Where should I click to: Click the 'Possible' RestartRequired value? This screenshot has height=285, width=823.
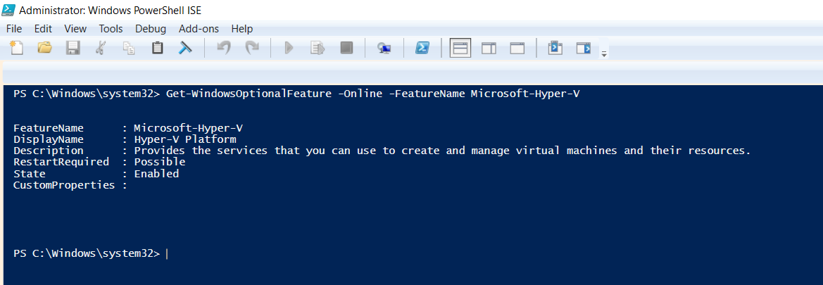pyautogui.click(x=160, y=162)
